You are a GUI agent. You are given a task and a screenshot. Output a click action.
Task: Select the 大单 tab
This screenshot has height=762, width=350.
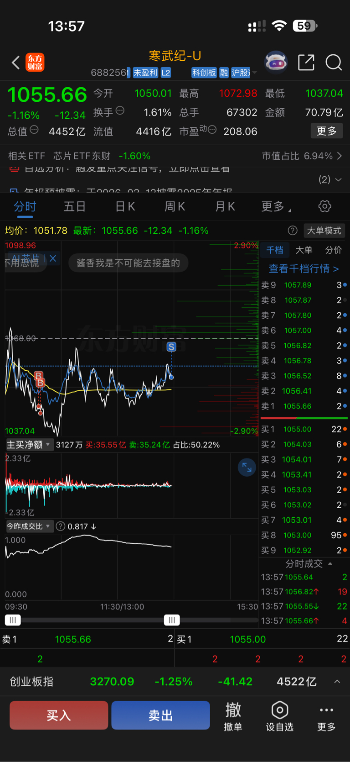coord(304,250)
